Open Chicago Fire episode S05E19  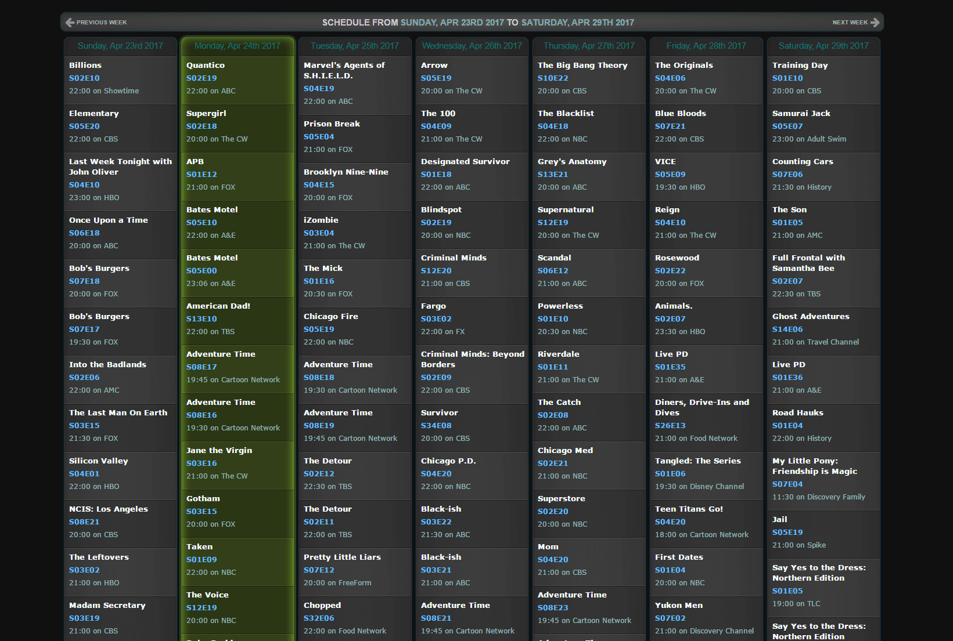tap(319, 329)
